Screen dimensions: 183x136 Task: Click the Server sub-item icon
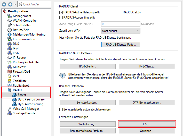pyautogui.click(x=14, y=95)
